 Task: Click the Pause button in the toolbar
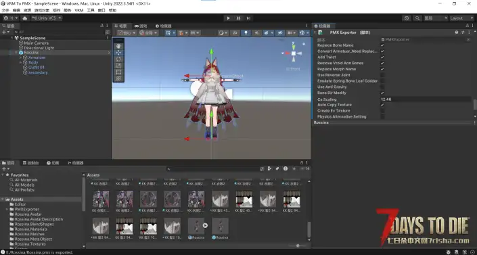tap(238, 18)
